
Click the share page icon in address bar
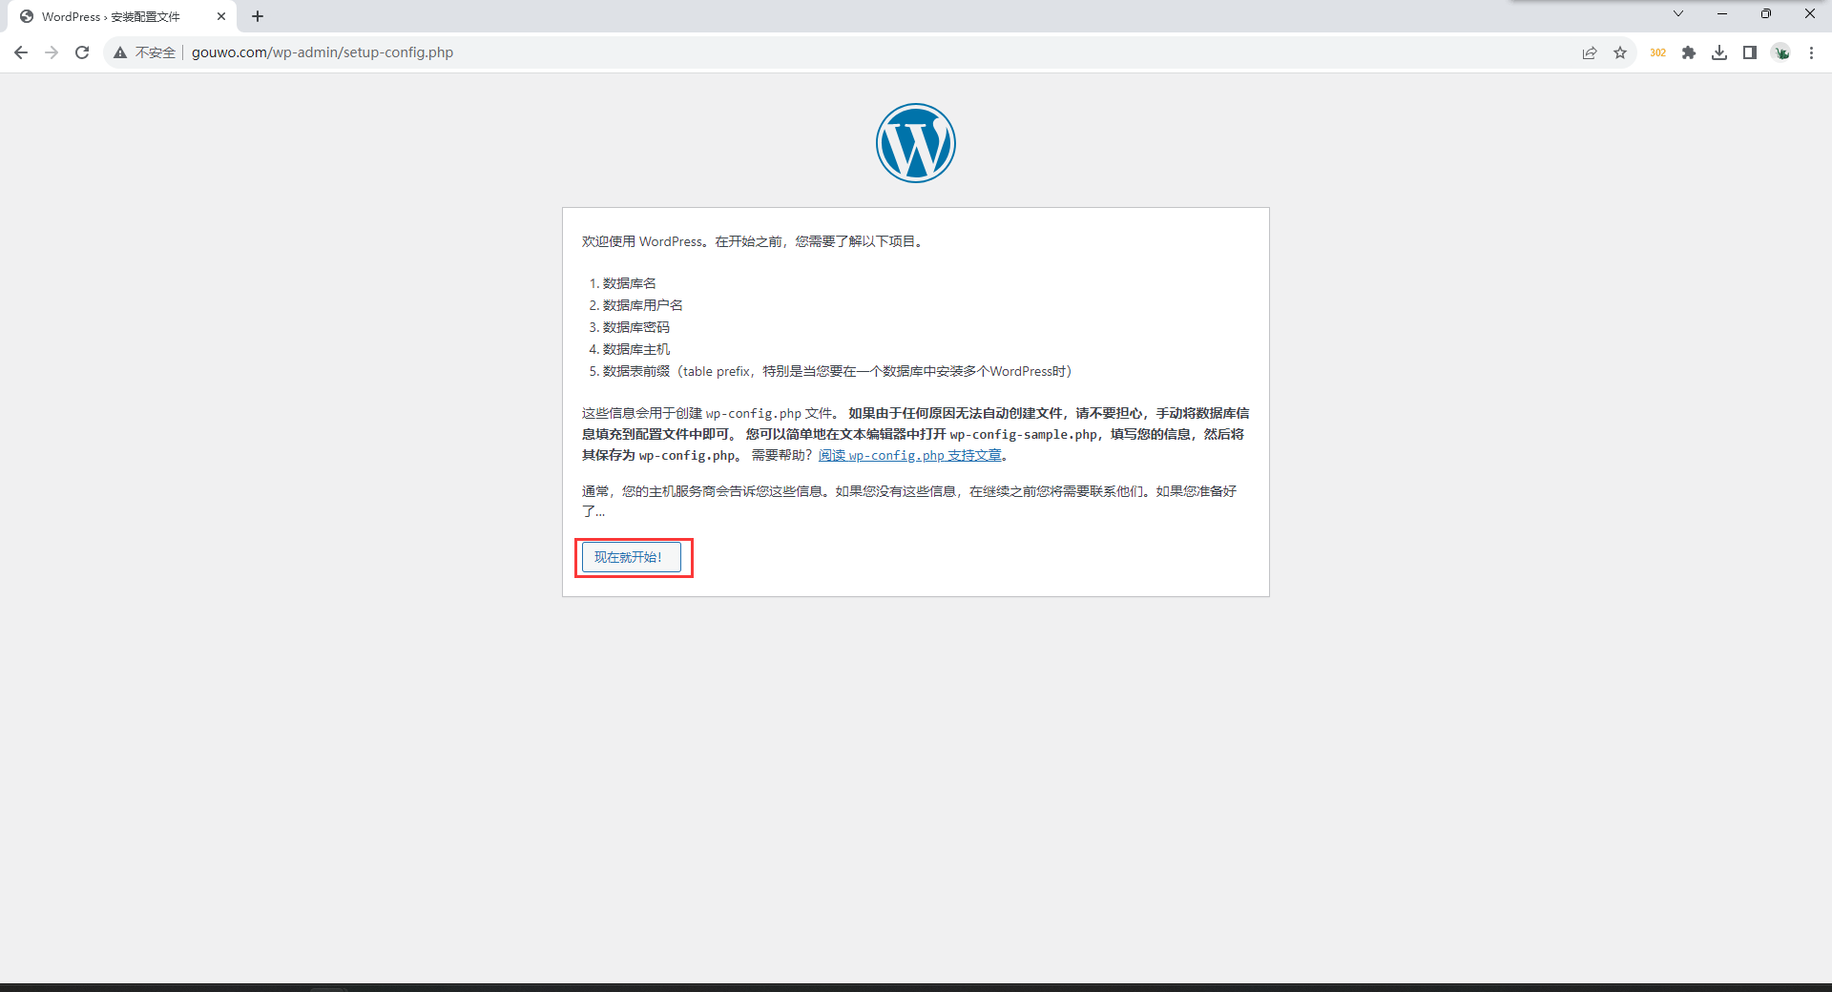tap(1590, 52)
